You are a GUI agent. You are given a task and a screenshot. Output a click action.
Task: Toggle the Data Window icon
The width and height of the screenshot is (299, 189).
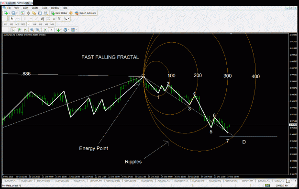(x=28, y=13)
